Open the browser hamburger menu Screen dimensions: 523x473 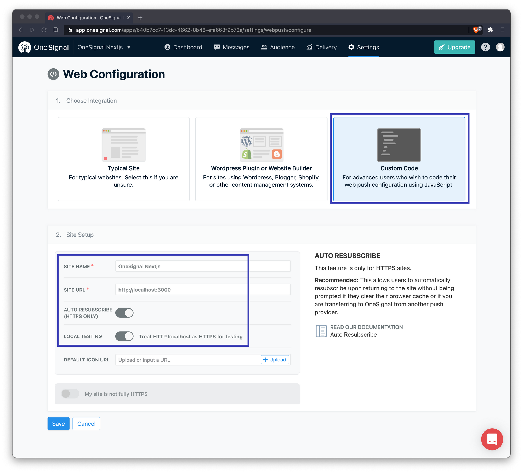click(502, 30)
